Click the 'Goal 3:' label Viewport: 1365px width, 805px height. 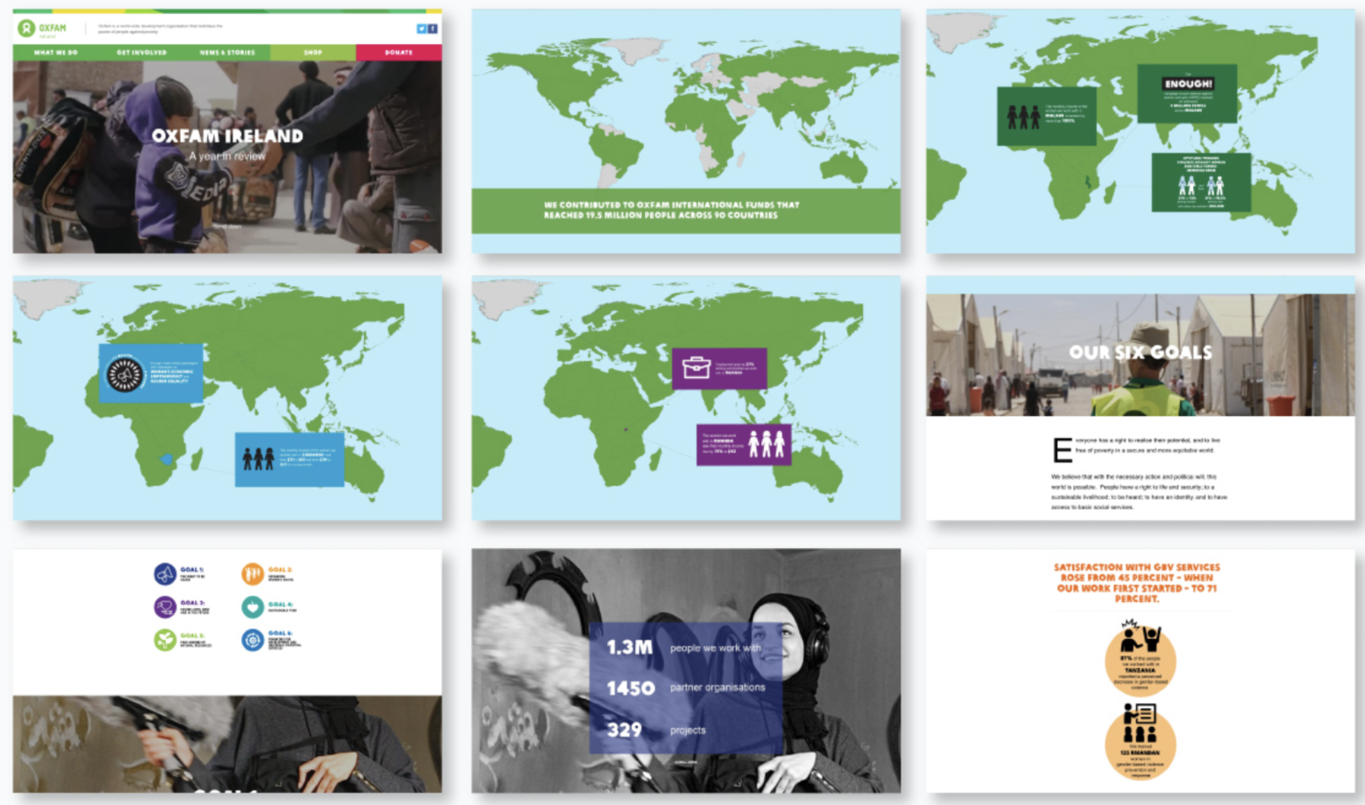(192, 603)
